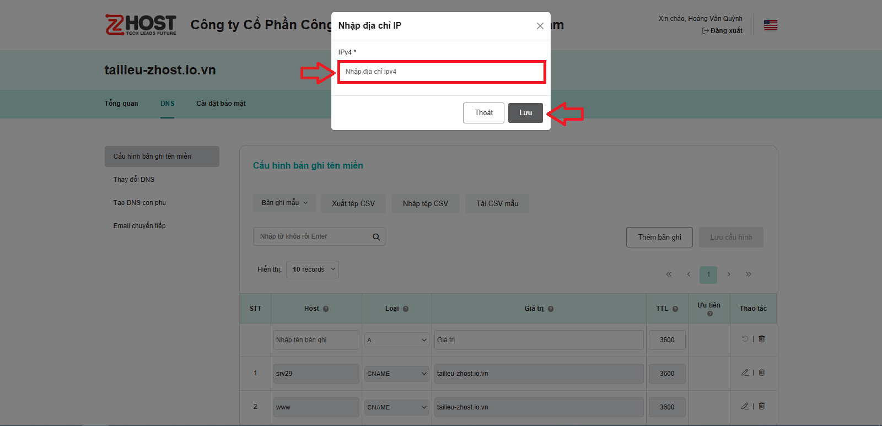Select Thay đổi DNS in sidebar

[134, 180]
